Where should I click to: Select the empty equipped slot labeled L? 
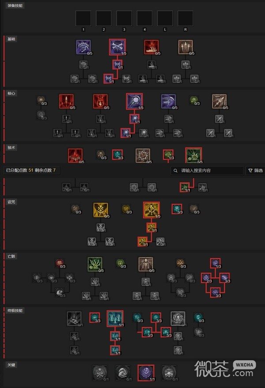[165, 18]
